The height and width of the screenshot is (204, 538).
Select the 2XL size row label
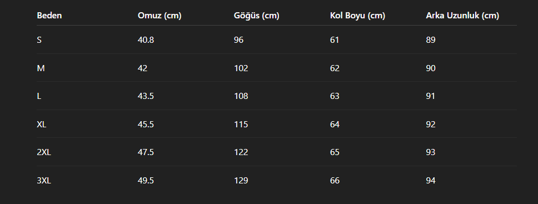click(44, 152)
